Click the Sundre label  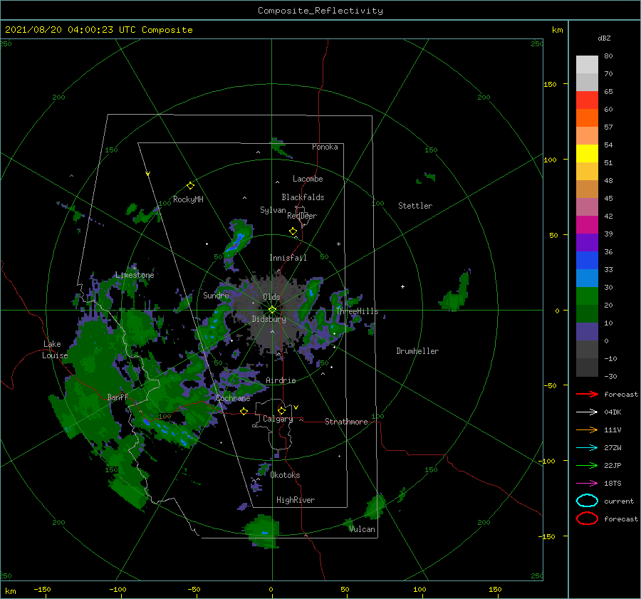click(x=217, y=295)
